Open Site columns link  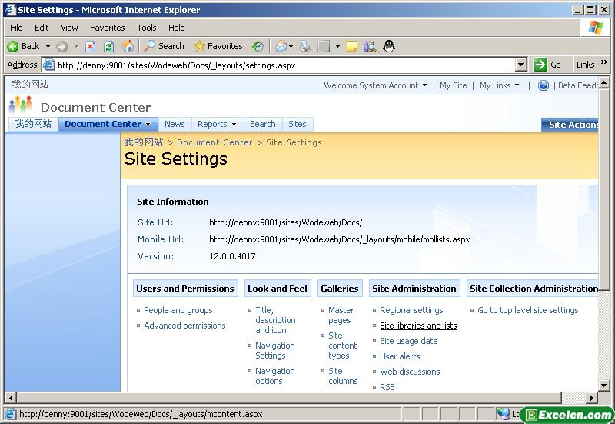[343, 376]
